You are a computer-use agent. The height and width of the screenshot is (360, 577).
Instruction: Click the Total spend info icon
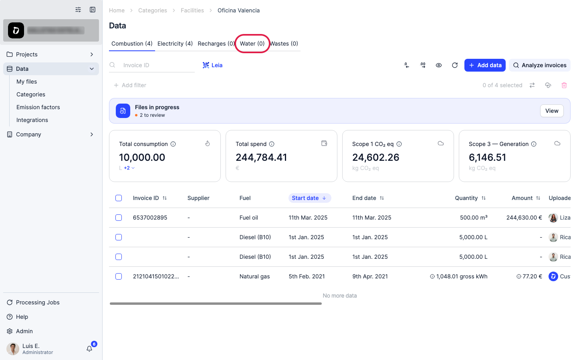(x=272, y=144)
